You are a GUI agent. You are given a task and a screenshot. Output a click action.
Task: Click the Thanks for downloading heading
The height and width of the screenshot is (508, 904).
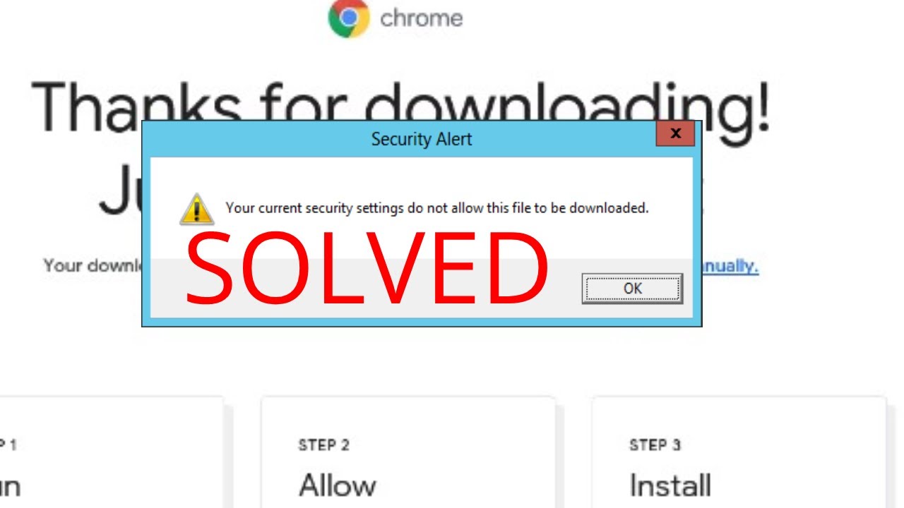[x=400, y=107]
